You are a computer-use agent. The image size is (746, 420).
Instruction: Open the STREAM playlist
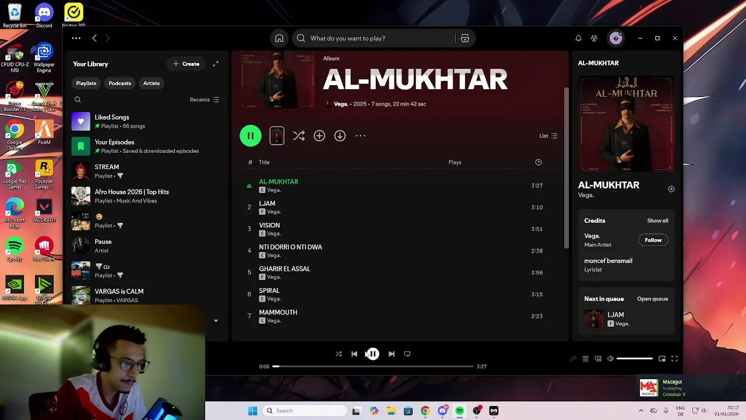click(x=146, y=171)
